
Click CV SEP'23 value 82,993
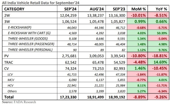coord(119,69)
